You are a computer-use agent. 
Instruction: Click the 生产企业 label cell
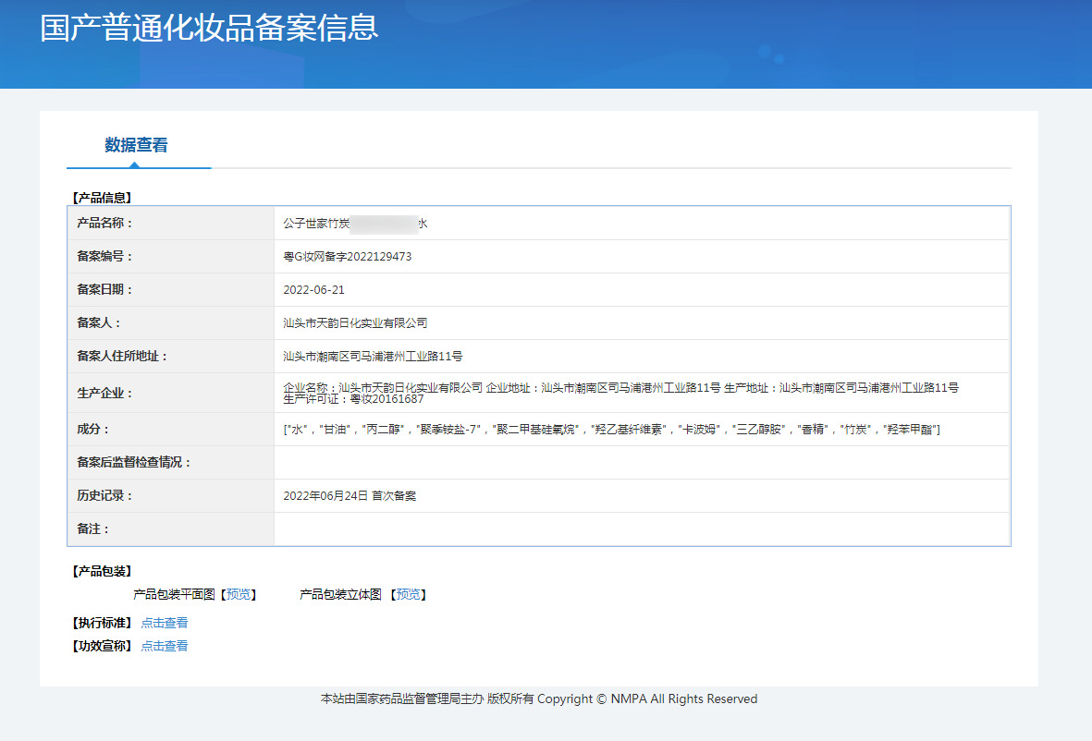(171, 393)
